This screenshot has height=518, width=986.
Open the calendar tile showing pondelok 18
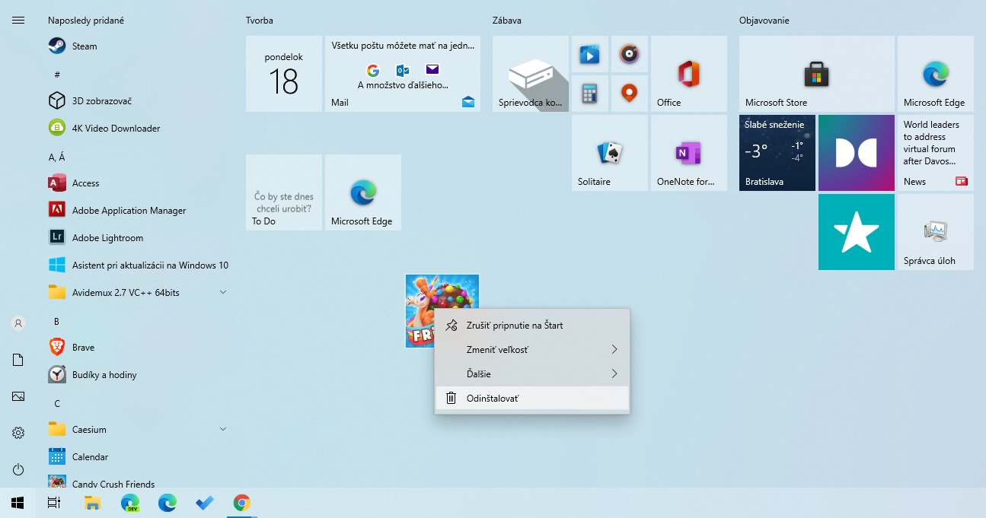click(284, 74)
